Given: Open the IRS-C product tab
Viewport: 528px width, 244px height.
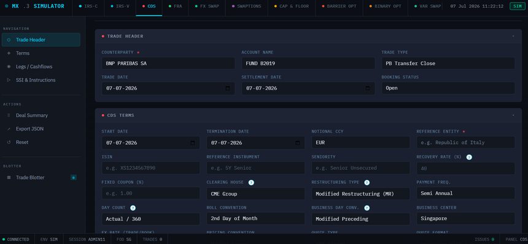Looking at the screenshot, I should coord(88,6).
